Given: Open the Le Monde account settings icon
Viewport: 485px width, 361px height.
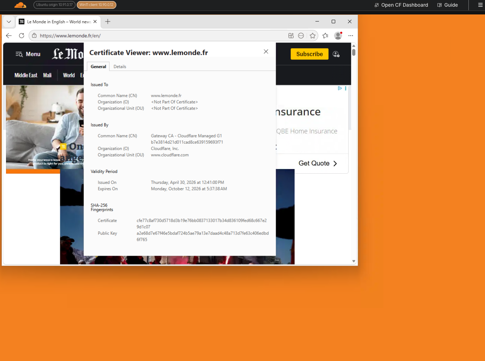Looking at the screenshot, I should (336, 54).
